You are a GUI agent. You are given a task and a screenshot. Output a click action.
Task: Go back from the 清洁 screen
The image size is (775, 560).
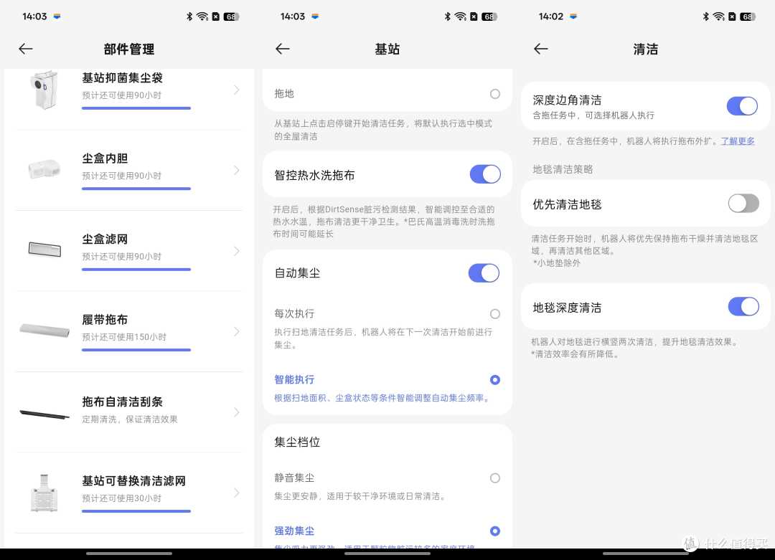click(541, 48)
